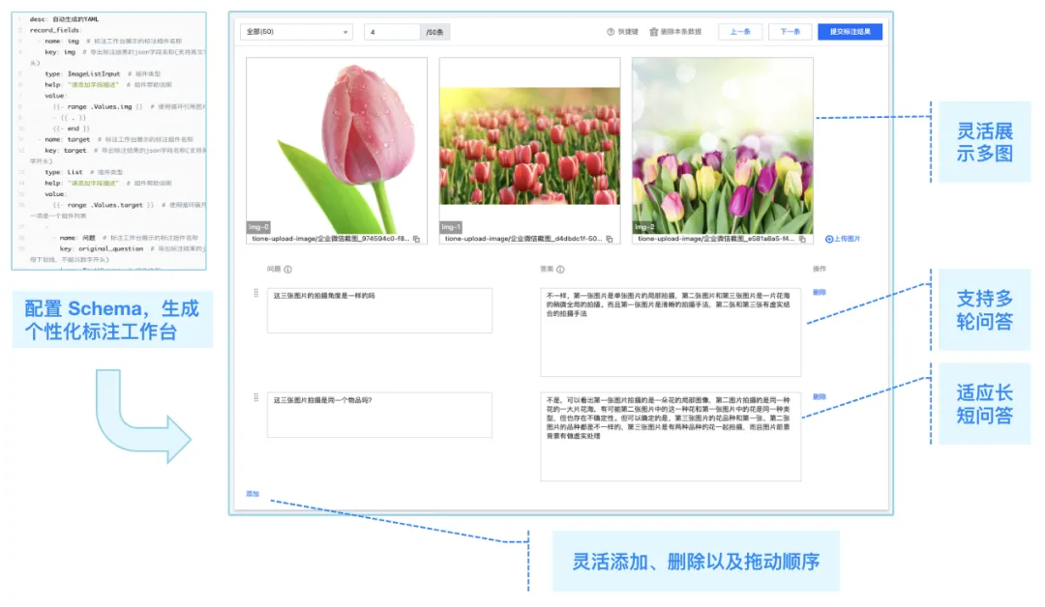
Task: Click the 上一条 previous-record button
Action: pos(739,30)
